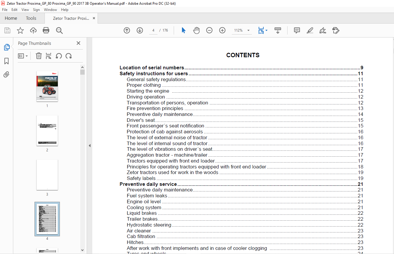Open the Window menu
Viewport: 394px width, 254px height.
click(x=50, y=10)
